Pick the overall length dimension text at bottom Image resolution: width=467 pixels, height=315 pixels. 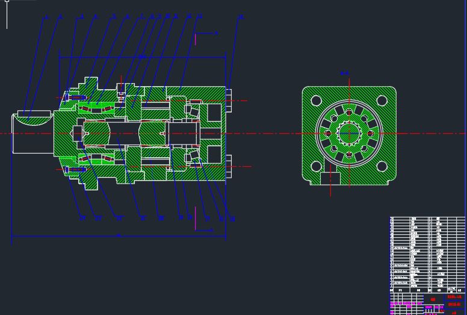point(119,235)
